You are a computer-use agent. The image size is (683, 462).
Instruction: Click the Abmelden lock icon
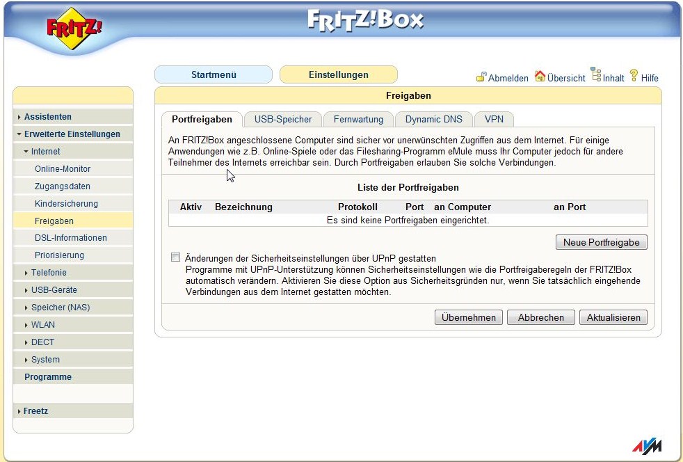[x=481, y=77]
